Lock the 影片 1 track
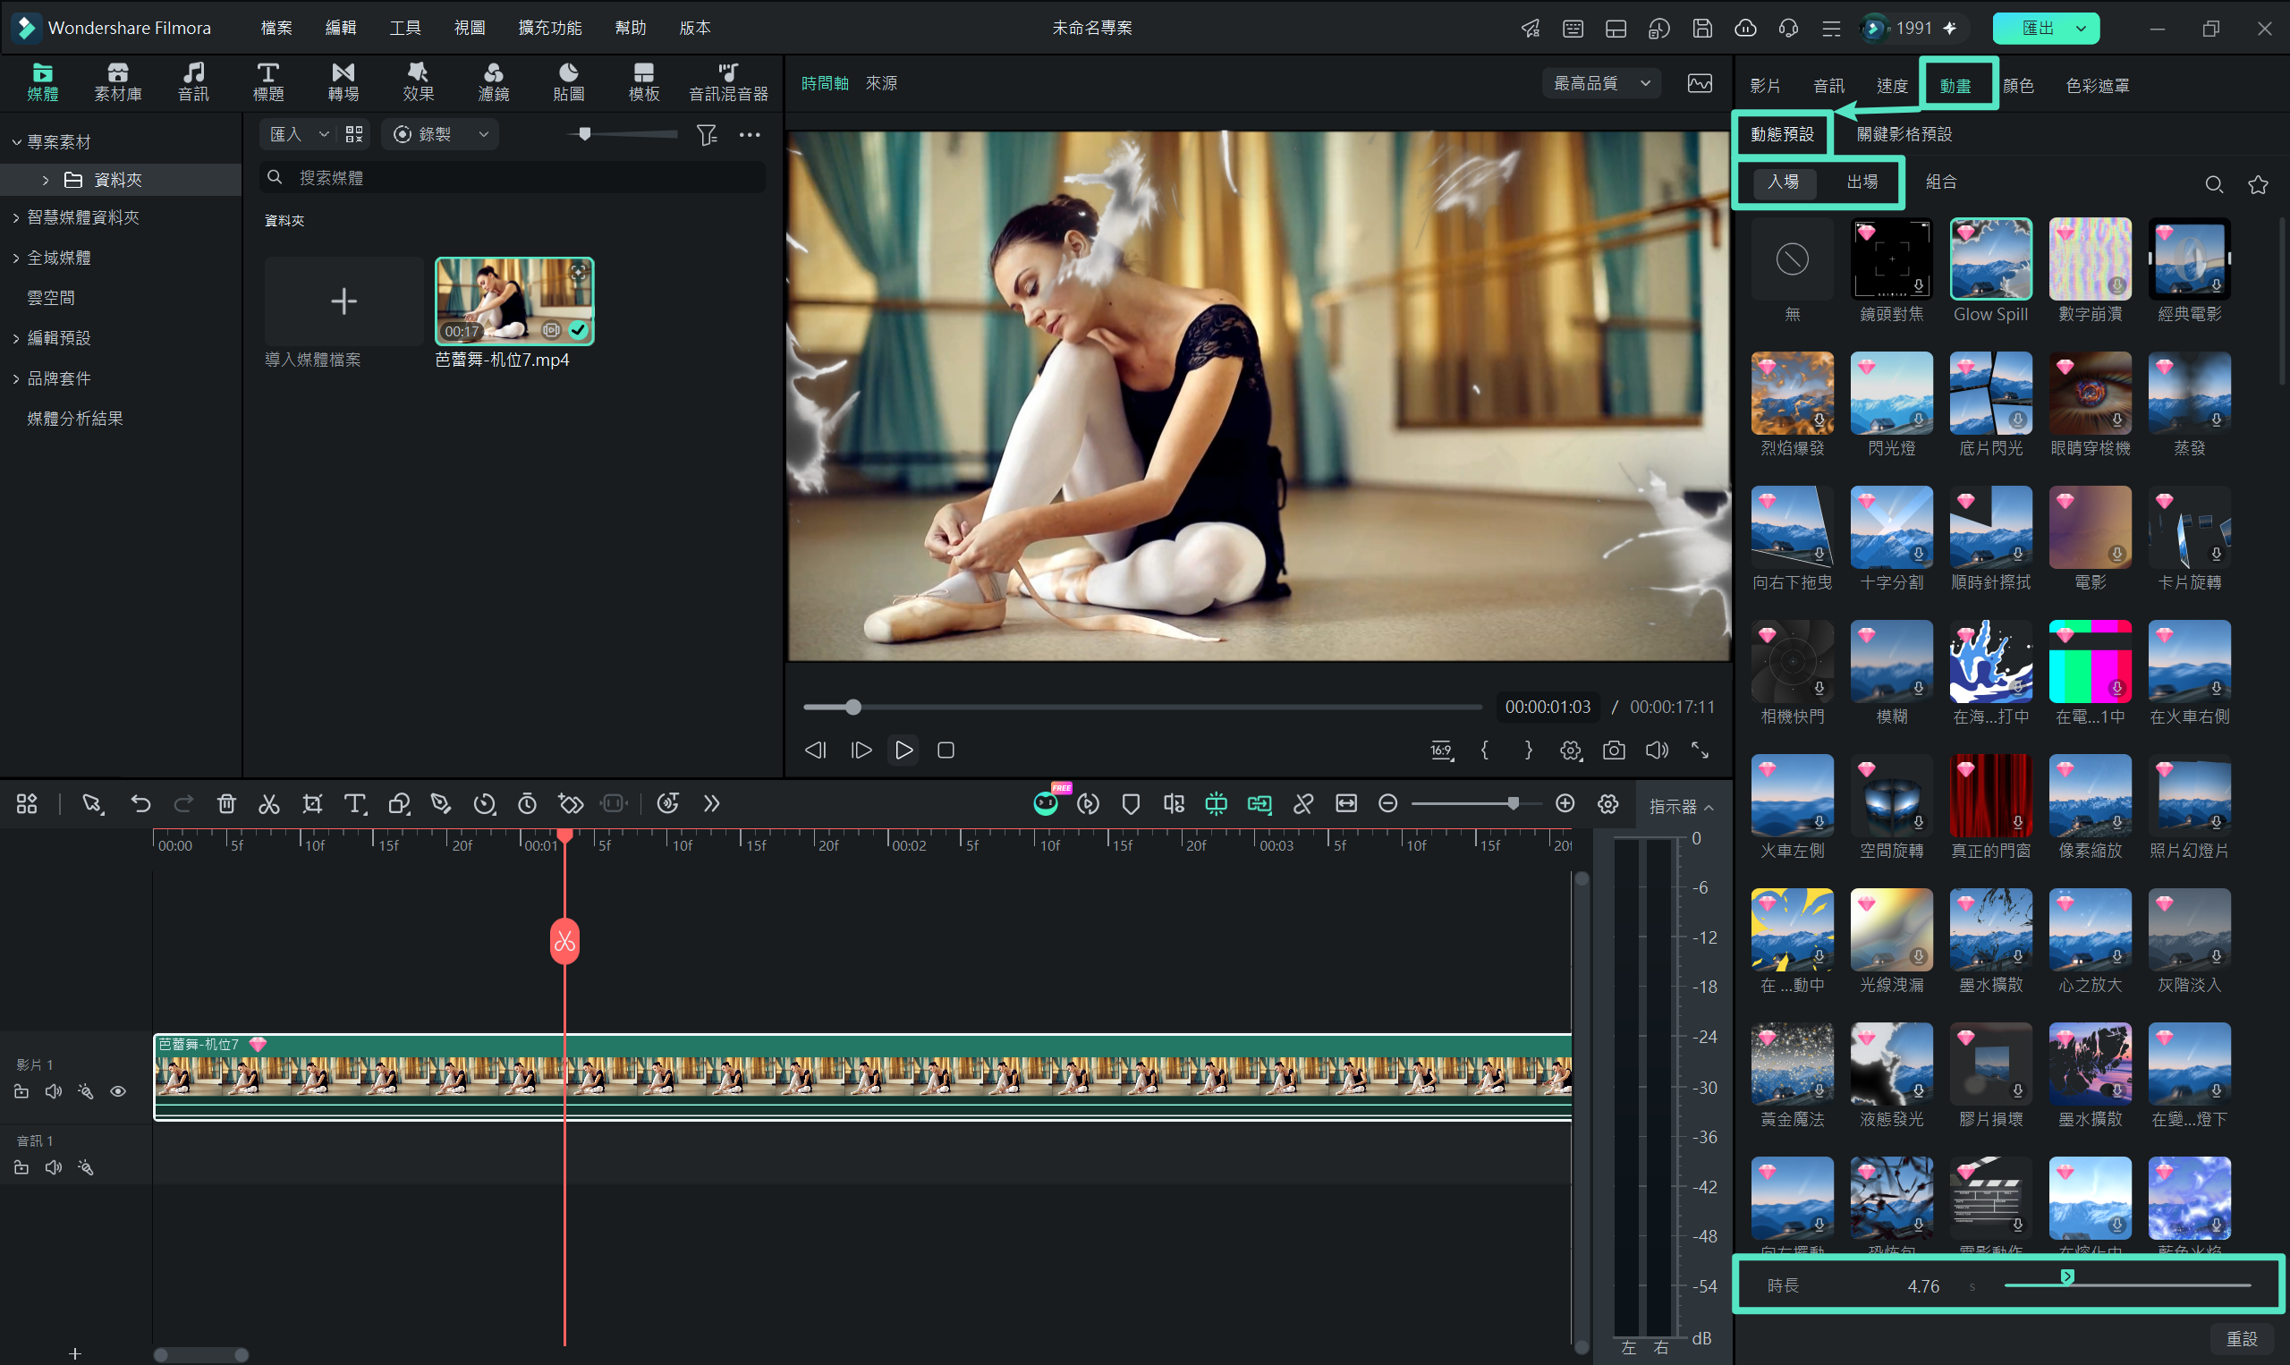The width and height of the screenshot is (2290, 1365). [21, 1092]
